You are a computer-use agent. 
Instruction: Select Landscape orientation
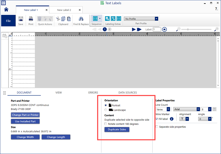(106, 110)
